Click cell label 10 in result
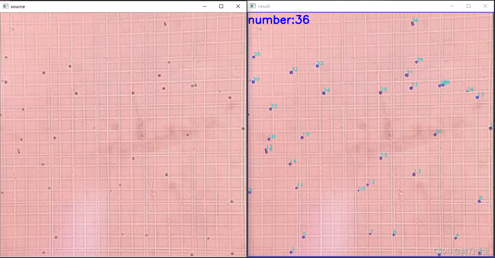Screen dimensions: 495x258 click(x=362, y=188)
